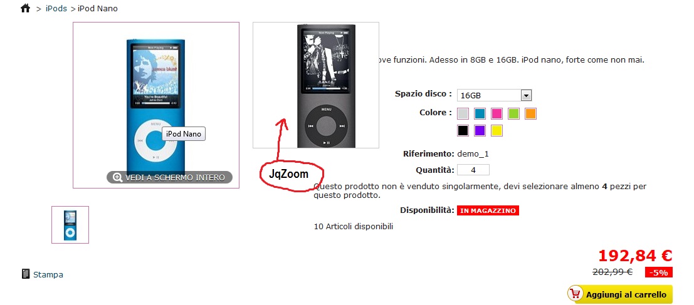The image size is (694, 305).
Task: Choose the orange color swatch
Action: [530, 113]
